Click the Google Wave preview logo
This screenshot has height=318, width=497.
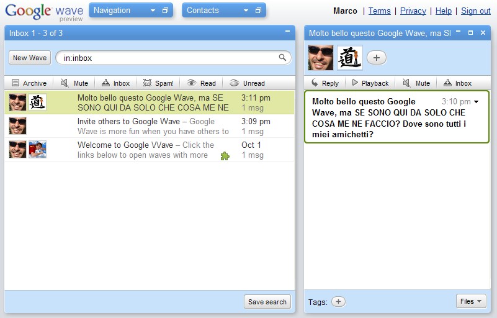tap(45, 12)
